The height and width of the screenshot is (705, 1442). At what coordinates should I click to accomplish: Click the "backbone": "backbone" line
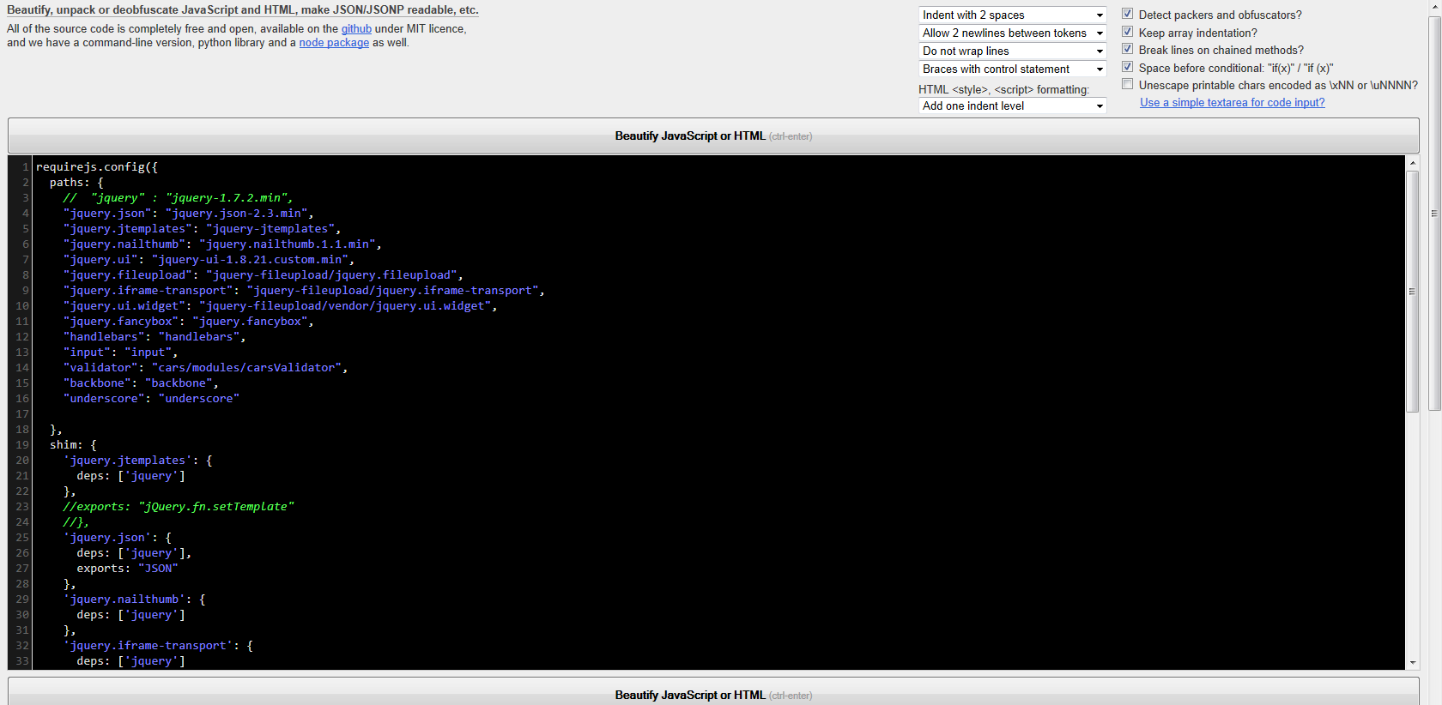pyautogui.click(x=141, y=383)
